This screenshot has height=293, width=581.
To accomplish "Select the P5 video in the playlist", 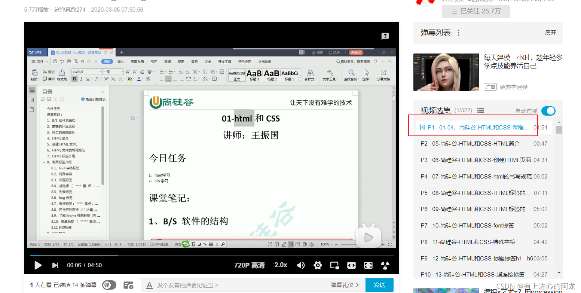I will coord(483,193).
